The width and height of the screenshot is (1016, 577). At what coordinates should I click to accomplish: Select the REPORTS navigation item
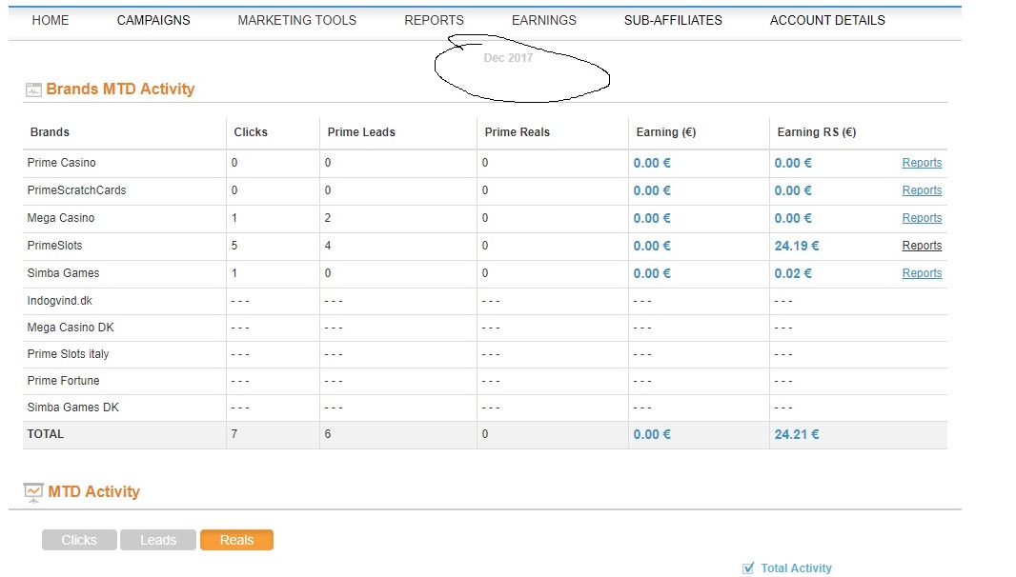434,20
